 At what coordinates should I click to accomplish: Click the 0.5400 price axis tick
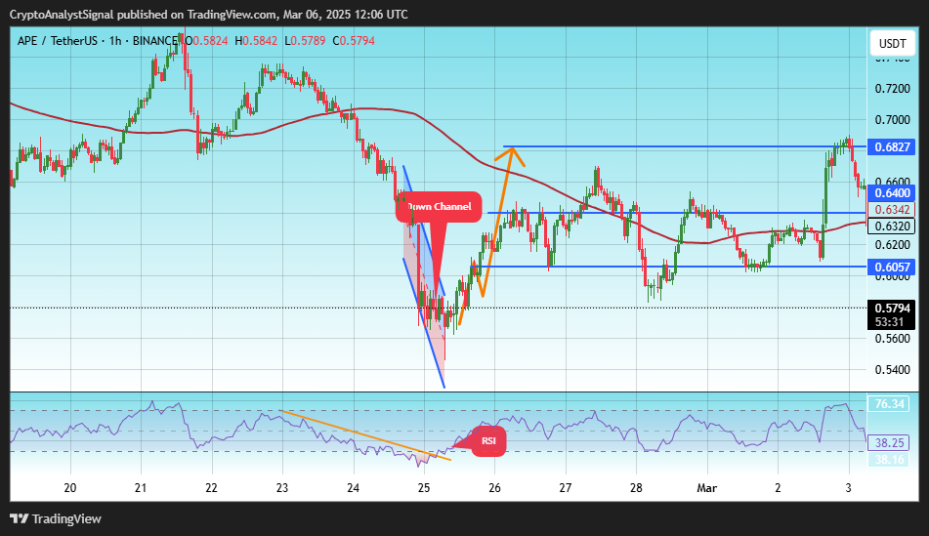pos(892,370)
